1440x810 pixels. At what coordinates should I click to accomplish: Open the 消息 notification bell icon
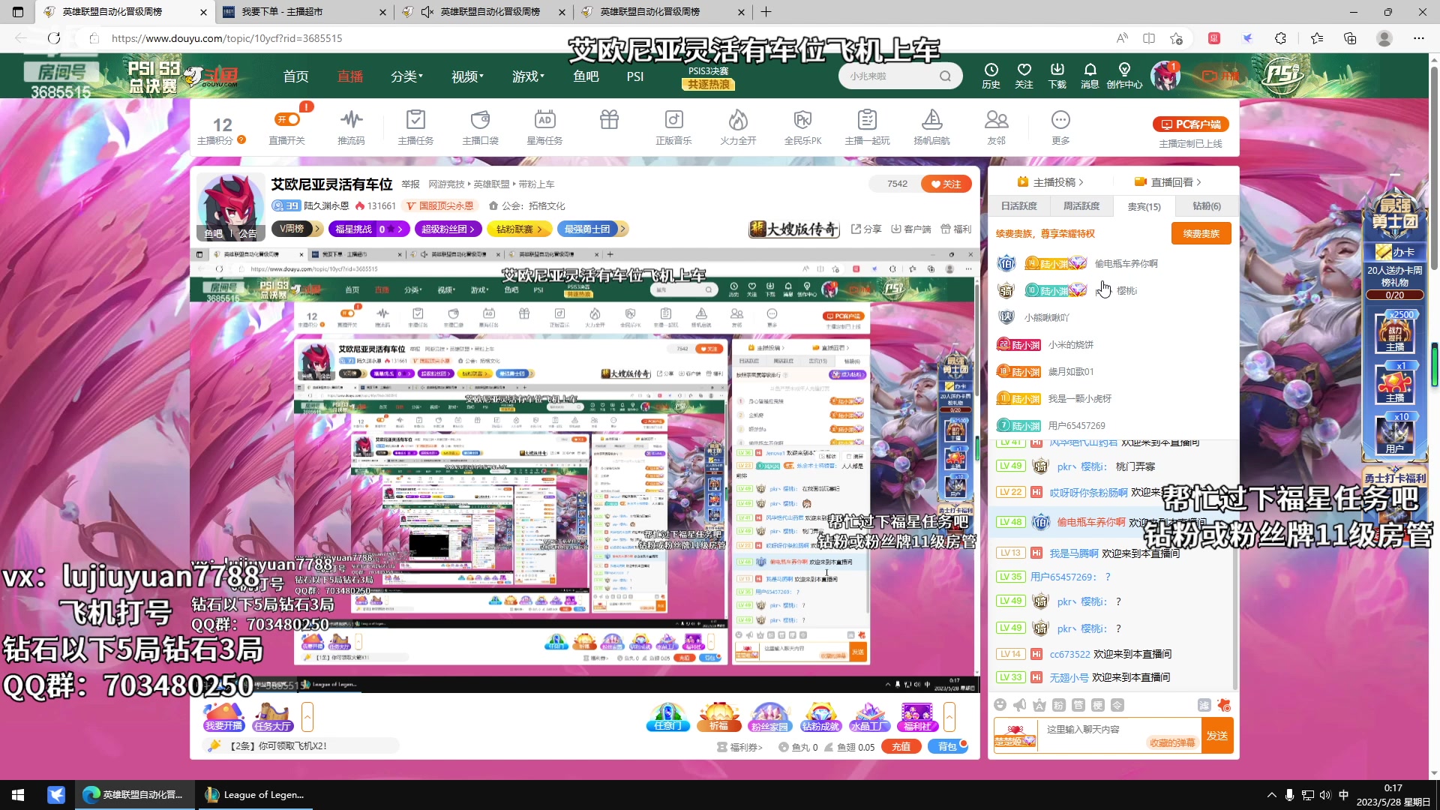tap(1090, 76)
